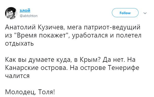Follow this account

(125, 13)
